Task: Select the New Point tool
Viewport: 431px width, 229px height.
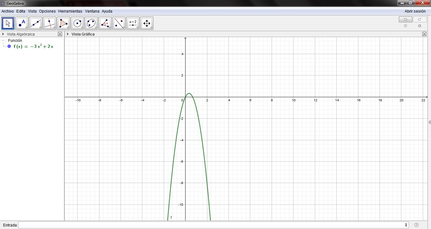Action: pyautogui.click(x=22, y=23)
